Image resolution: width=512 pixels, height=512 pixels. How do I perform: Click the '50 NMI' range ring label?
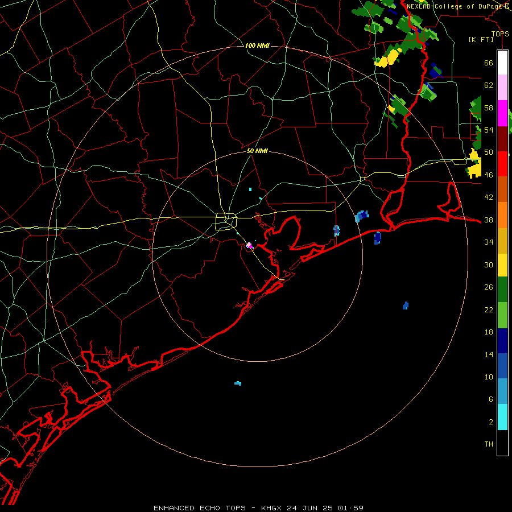coord(257,151)
